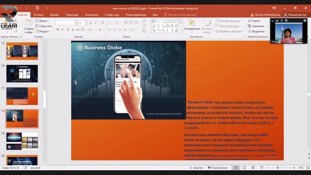The width and height of the screenshot is (311, 175).
Task: Click the Заменить replace button
Action: tap(258, 26)
